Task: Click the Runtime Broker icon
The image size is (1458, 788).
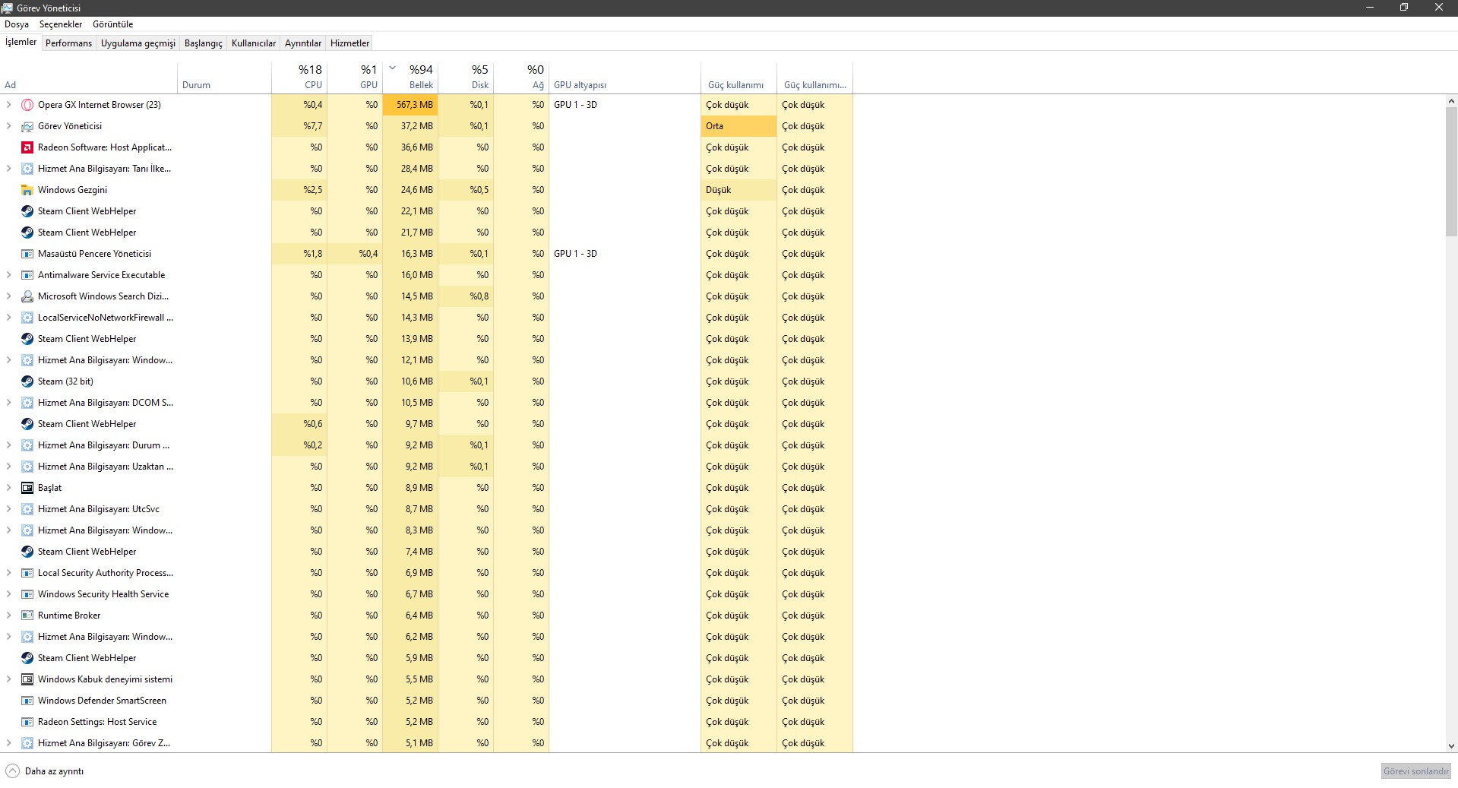Action: tap(27, 616)
